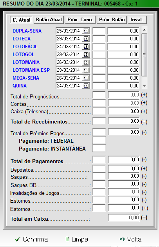Click the Estornos (-) value field
159x247 pixels.
tap(124, 200)
